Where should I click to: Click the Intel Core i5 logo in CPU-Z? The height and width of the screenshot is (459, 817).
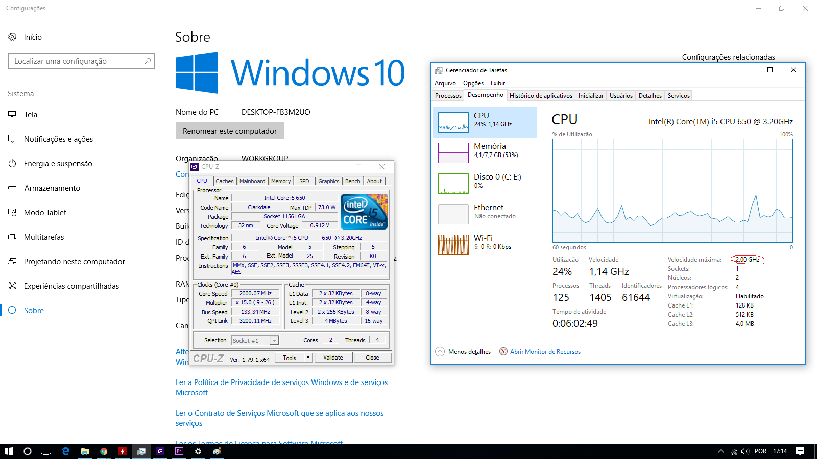pyautogui.click(x=365, y=212)
